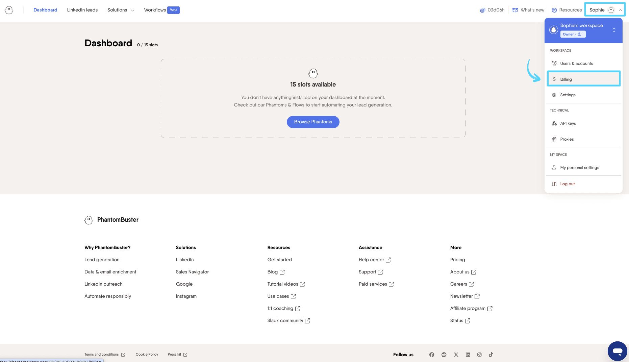Click the PhantomBuster footer logo
Viewport: 629px width, 362px height.
pos(111,220)
